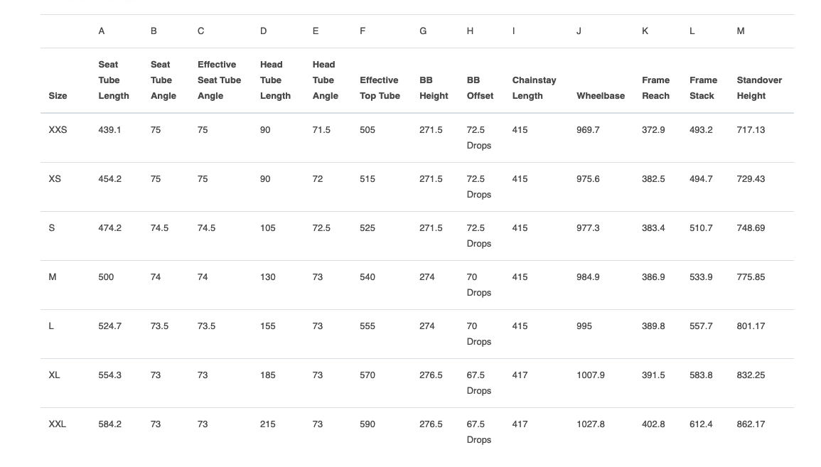Select the 1027.8 wheelbase value
Screen dimensions: 821x467
[x=591, y=424]
